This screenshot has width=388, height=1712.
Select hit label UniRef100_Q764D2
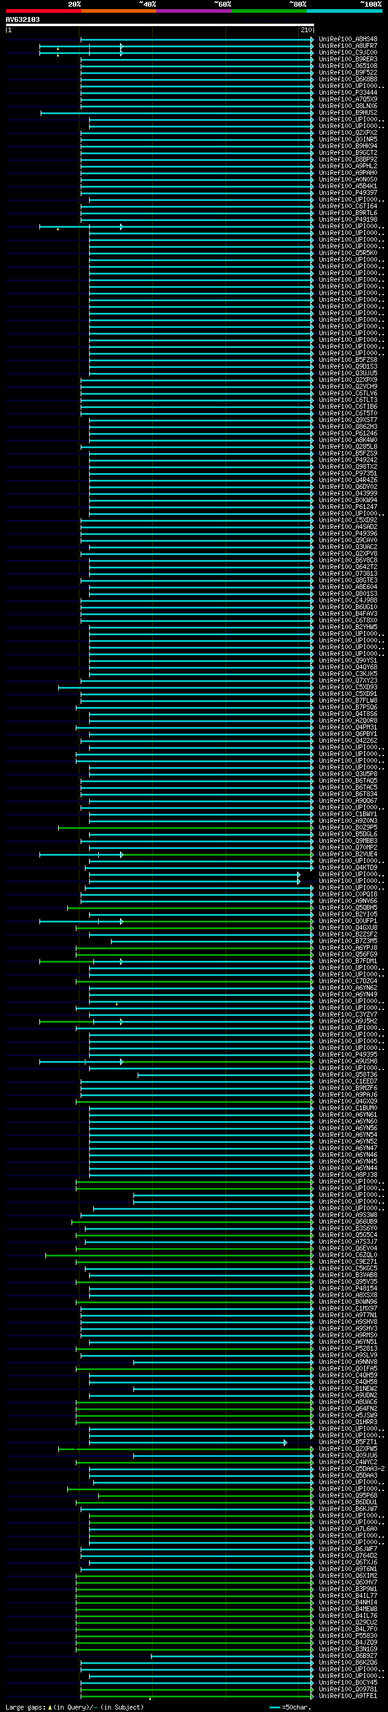(x=348, y=1556)
